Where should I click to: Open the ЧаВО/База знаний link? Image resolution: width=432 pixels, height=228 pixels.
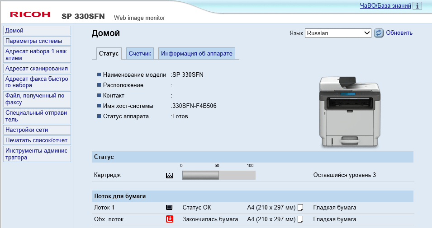tap(385, 5)
